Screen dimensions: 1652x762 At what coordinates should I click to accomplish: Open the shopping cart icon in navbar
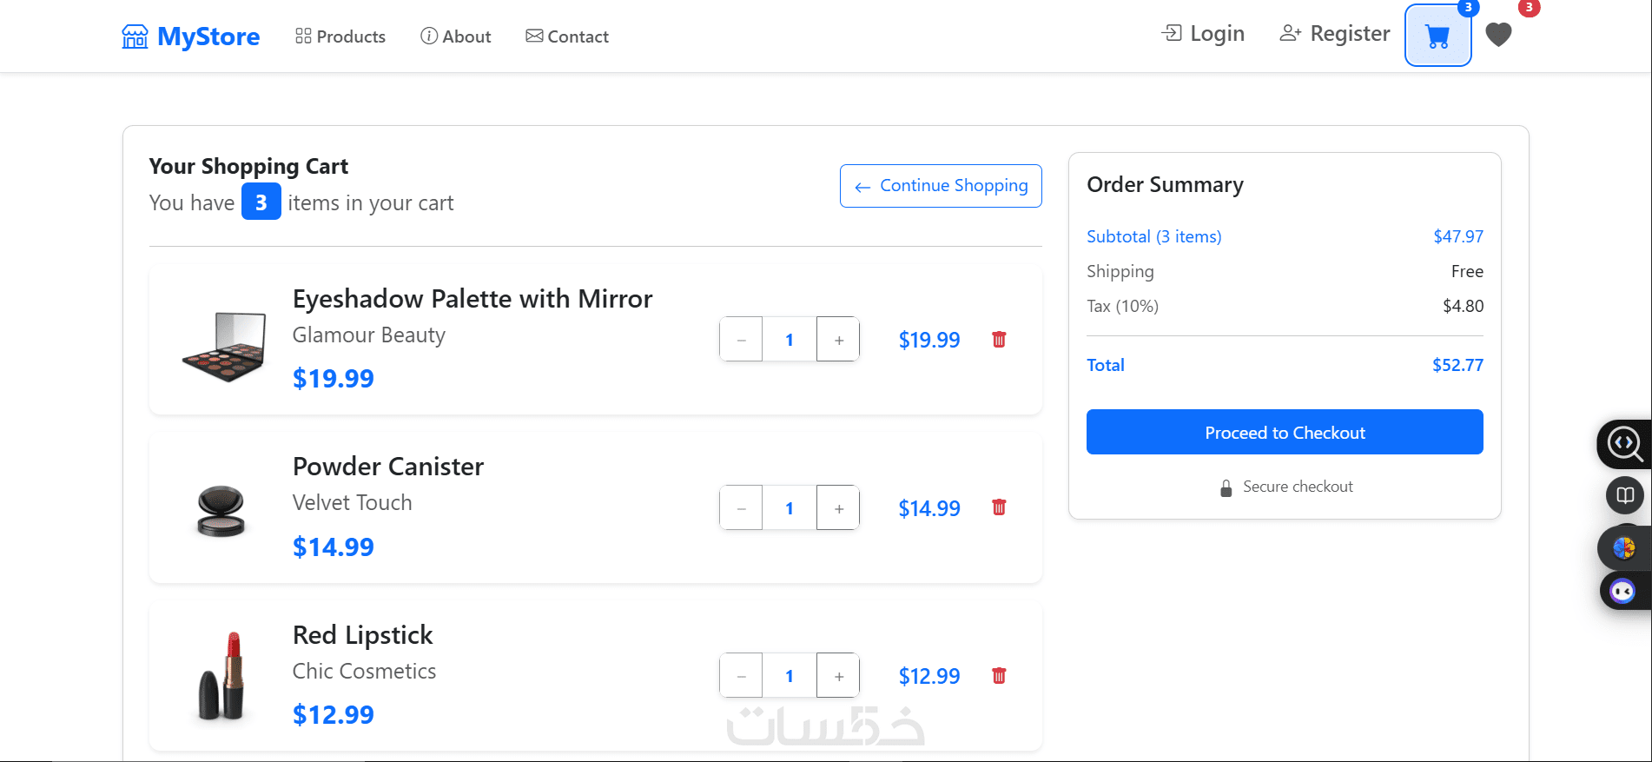pos(1437,36)
